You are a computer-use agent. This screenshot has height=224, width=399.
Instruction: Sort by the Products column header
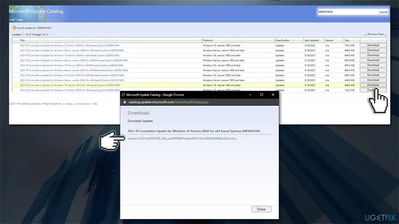point(208,40)
